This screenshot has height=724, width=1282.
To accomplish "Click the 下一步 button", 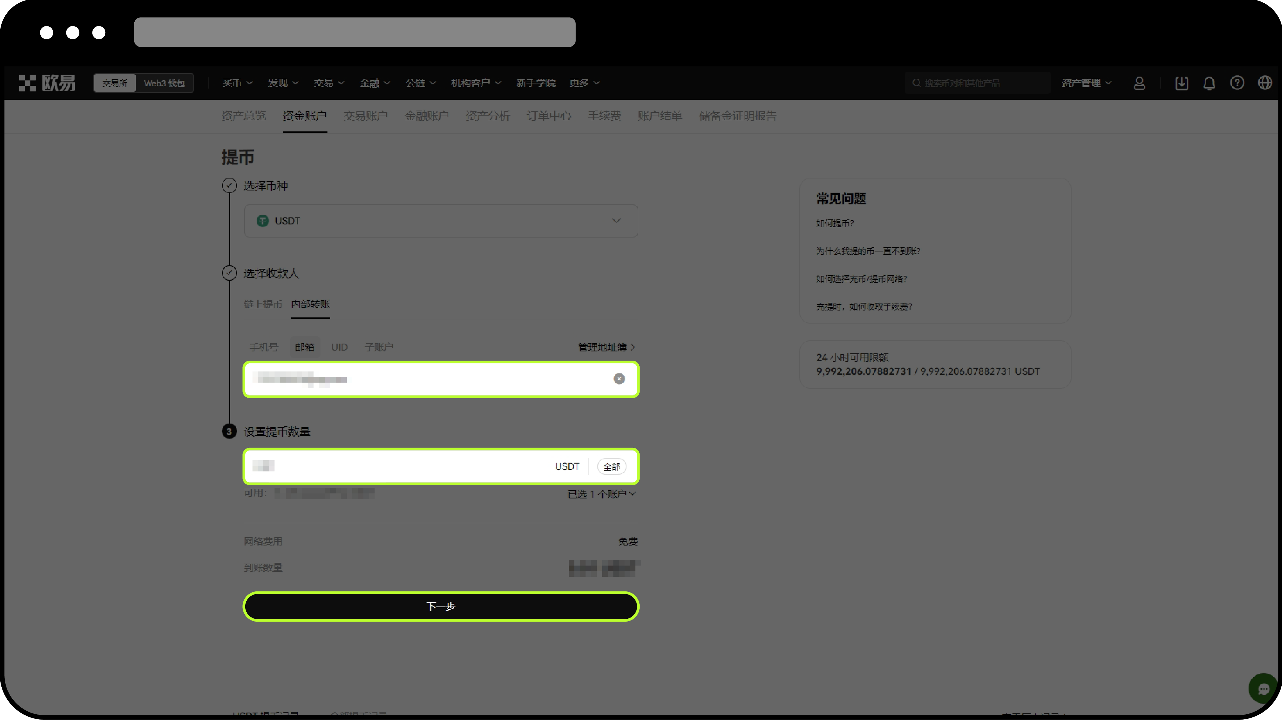I will [441, 607].
